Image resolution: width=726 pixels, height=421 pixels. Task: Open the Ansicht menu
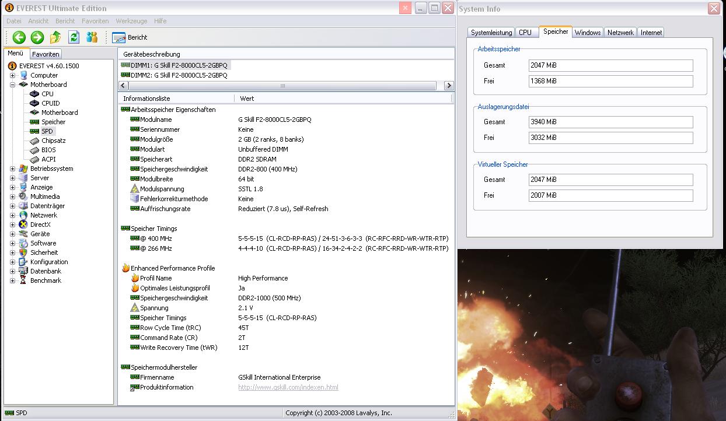39,21
